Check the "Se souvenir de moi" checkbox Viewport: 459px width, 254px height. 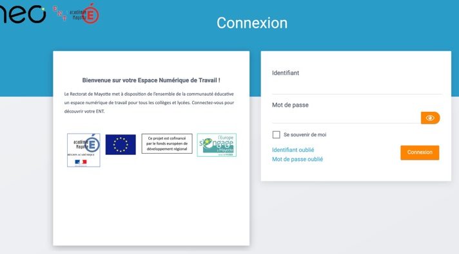pyautogui.click(x=276, y=134)
